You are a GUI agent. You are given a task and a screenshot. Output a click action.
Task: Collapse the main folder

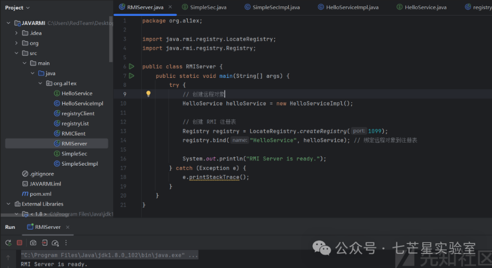point(25,63)
